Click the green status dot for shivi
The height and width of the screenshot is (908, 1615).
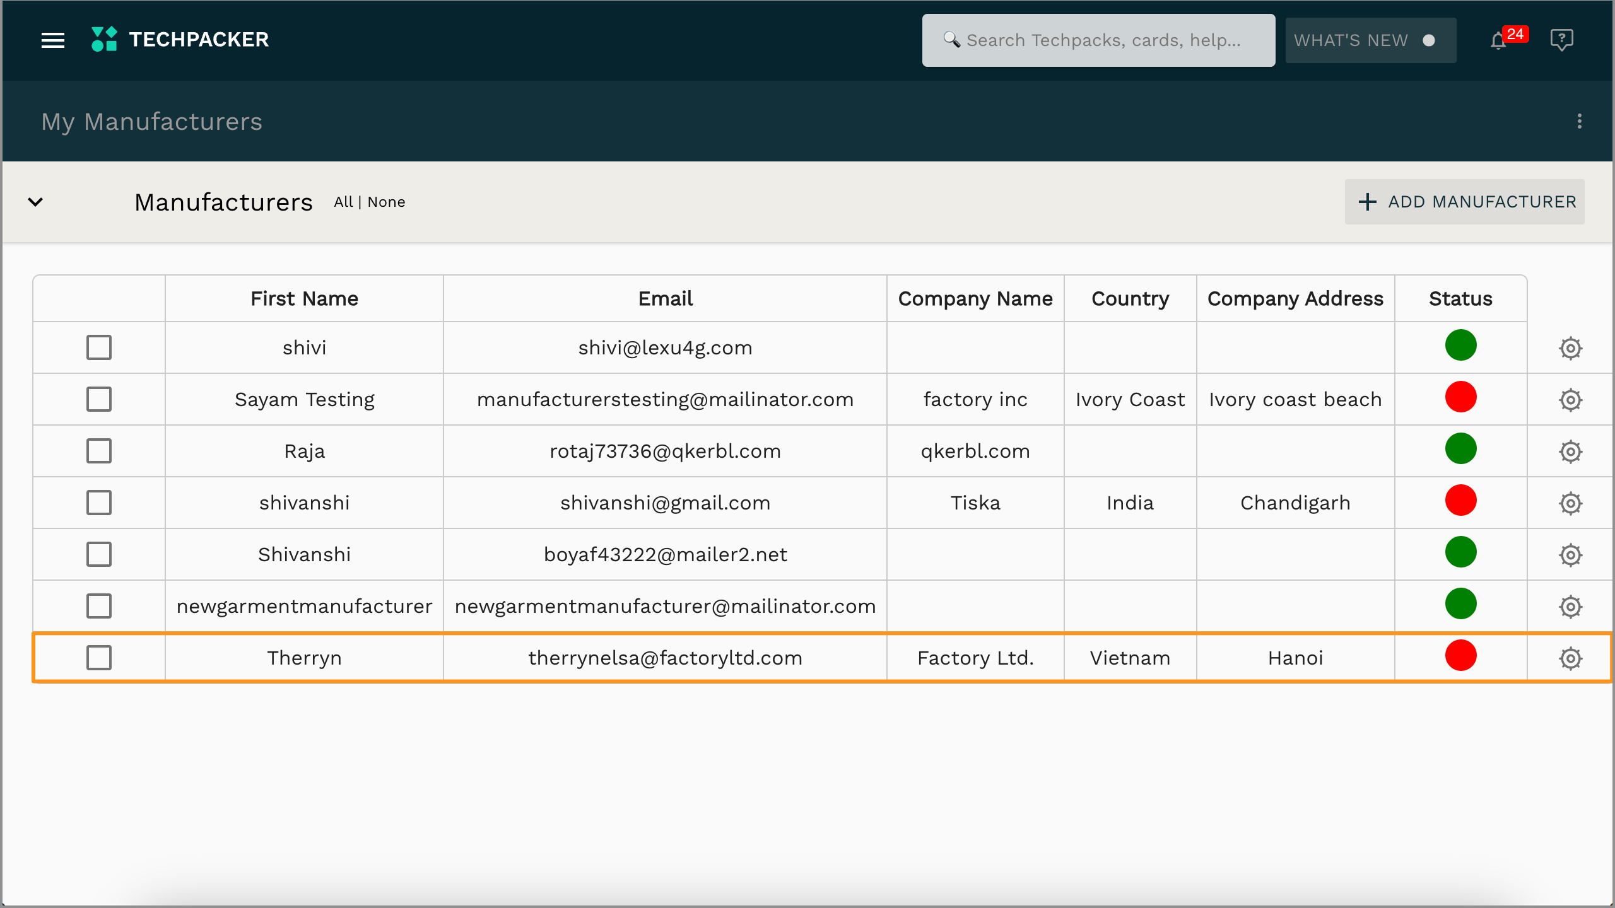click(1460, 346)
